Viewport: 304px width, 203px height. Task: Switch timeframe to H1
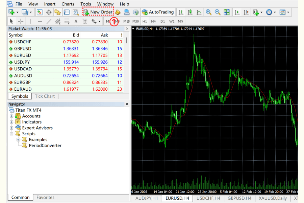(x=145, y=21)
